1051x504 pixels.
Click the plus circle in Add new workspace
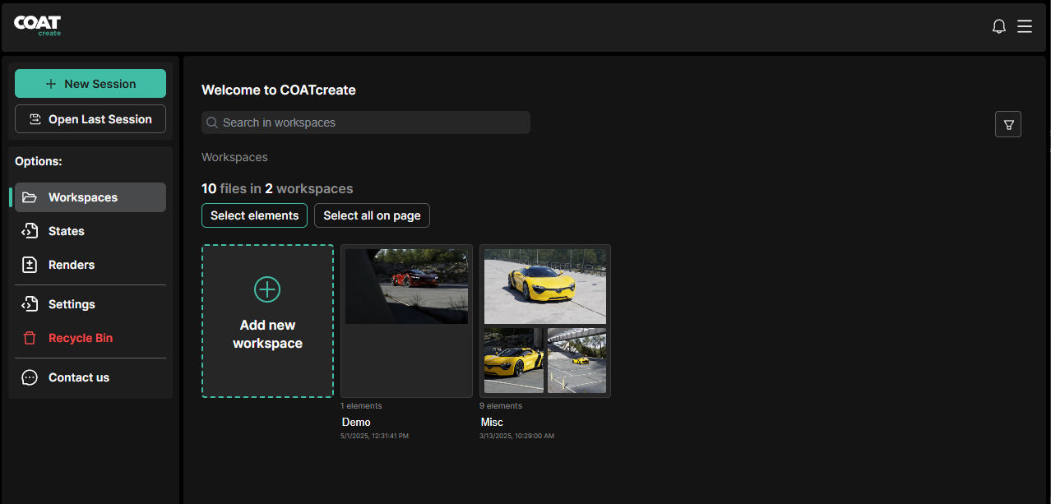coord(267,289)
